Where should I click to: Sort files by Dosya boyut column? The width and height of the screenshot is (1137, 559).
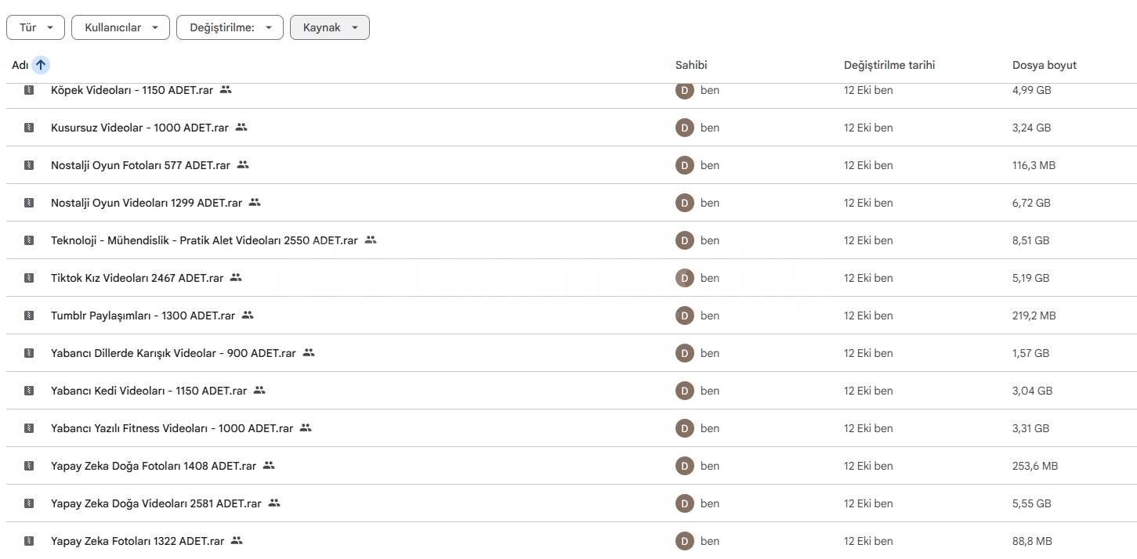[x=1044, y=66]
